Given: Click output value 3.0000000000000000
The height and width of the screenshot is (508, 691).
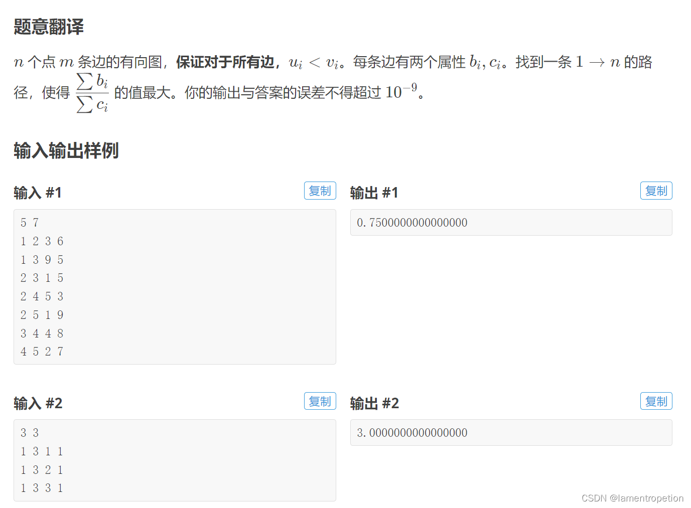Looking at the screenshot, I should click(x=412, y=433).
